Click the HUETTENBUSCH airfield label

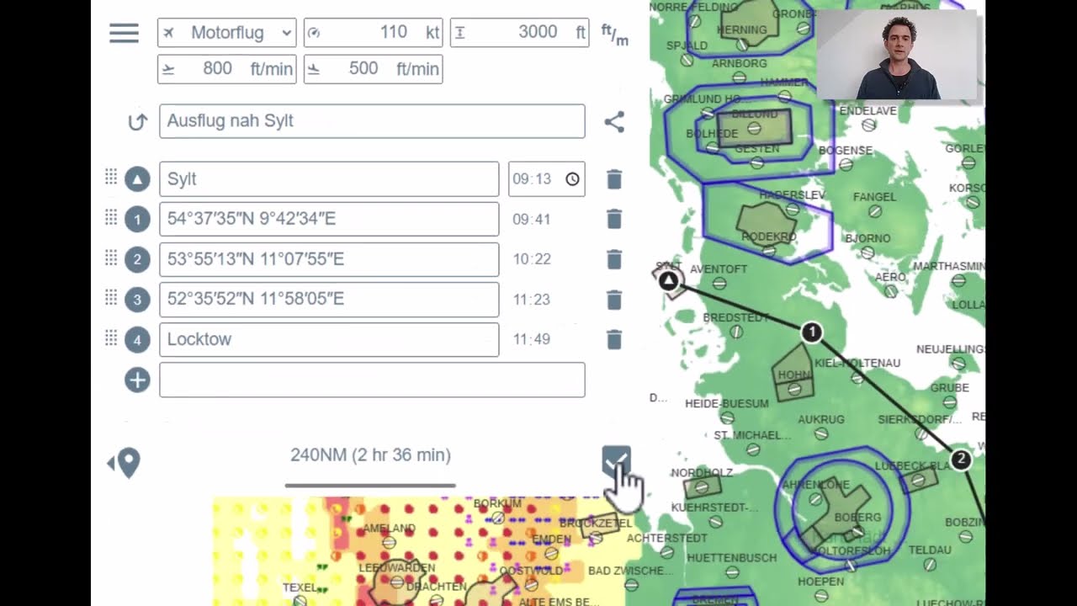tap(731, 558)
